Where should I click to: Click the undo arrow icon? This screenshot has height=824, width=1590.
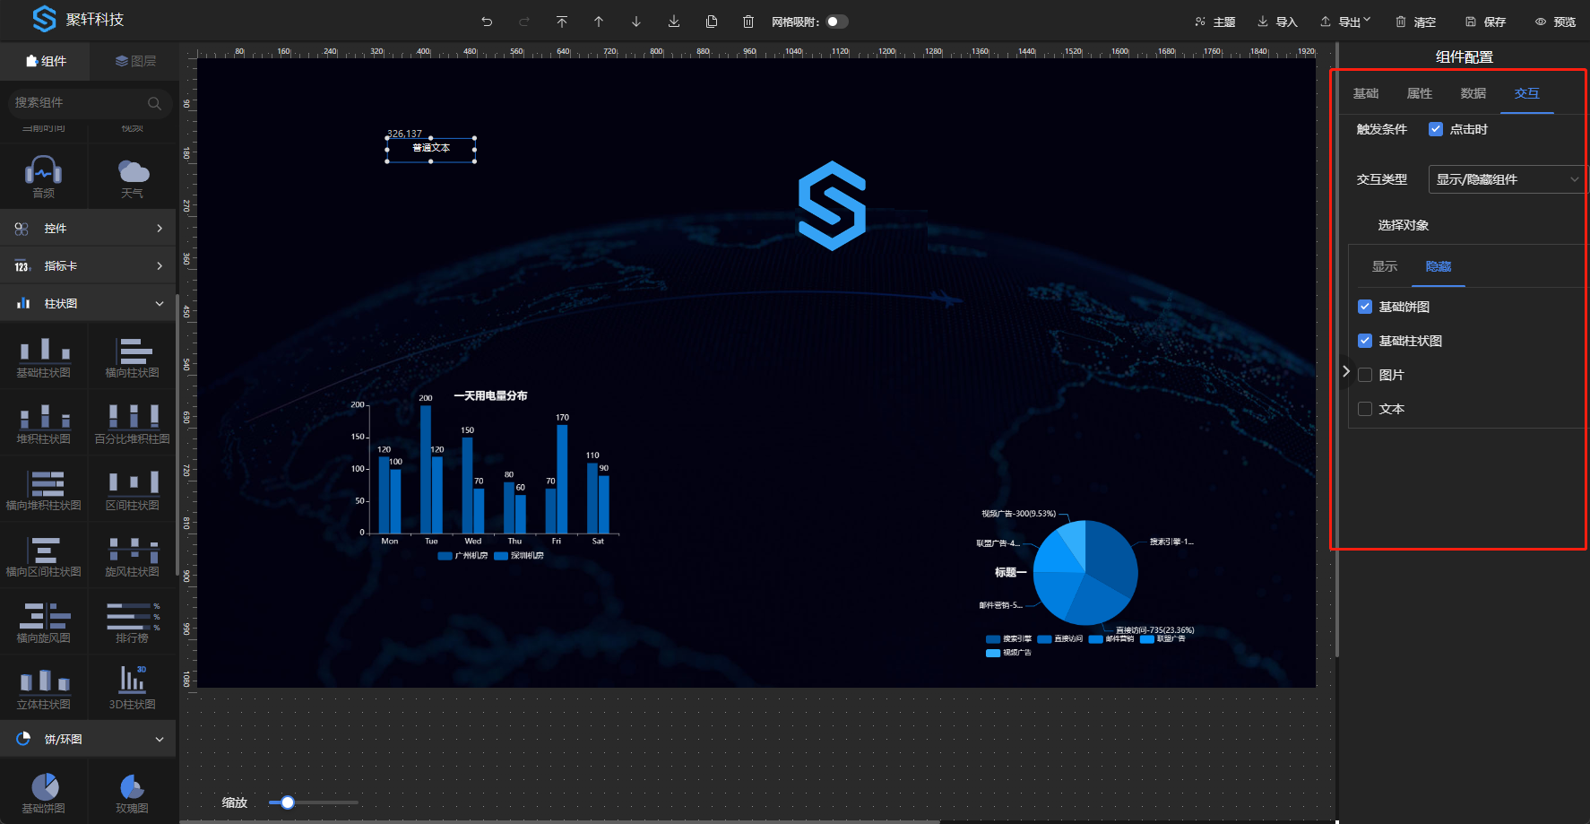coord(487,22)
